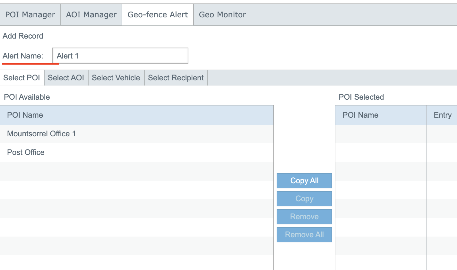Click the Copy button
This screenshot has width=457, height=270.
(x=304, y=199)
